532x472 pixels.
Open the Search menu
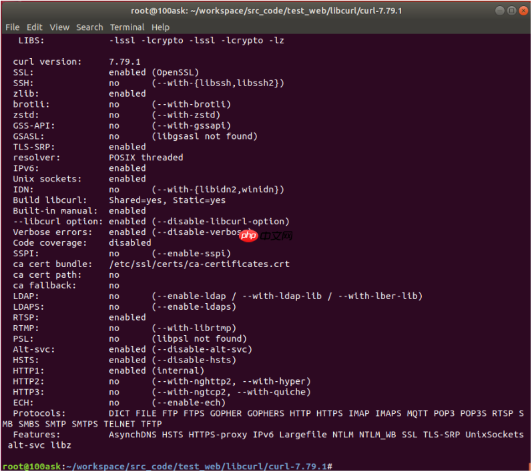tap(89, 27)
